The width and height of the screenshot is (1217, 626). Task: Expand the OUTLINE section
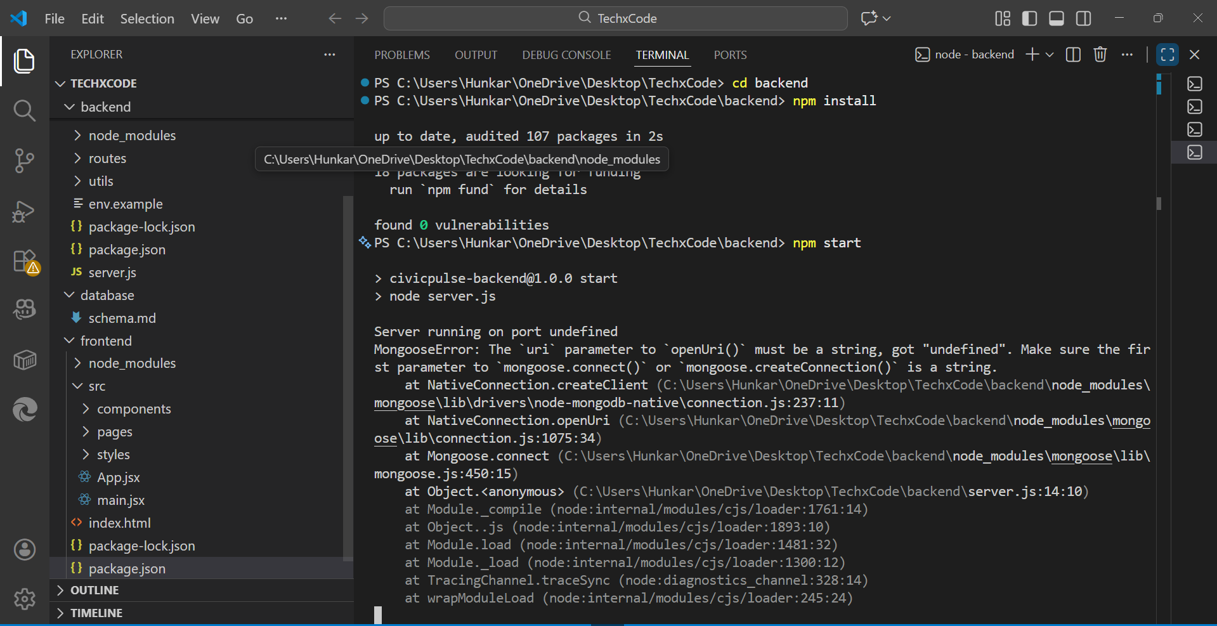click(x=94, y=590)
